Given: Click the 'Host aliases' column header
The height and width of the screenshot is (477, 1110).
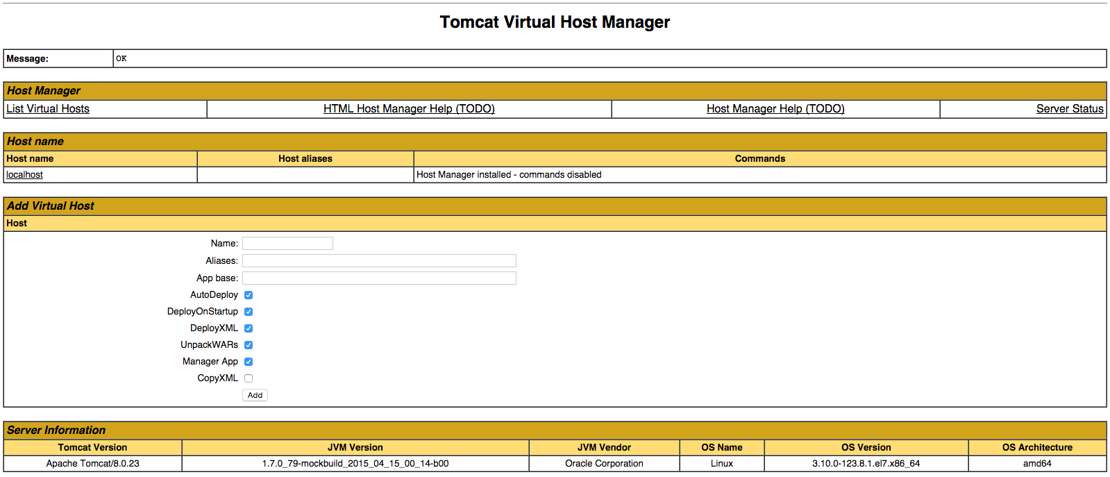Looking at the screenshot, I should point(305,159).
